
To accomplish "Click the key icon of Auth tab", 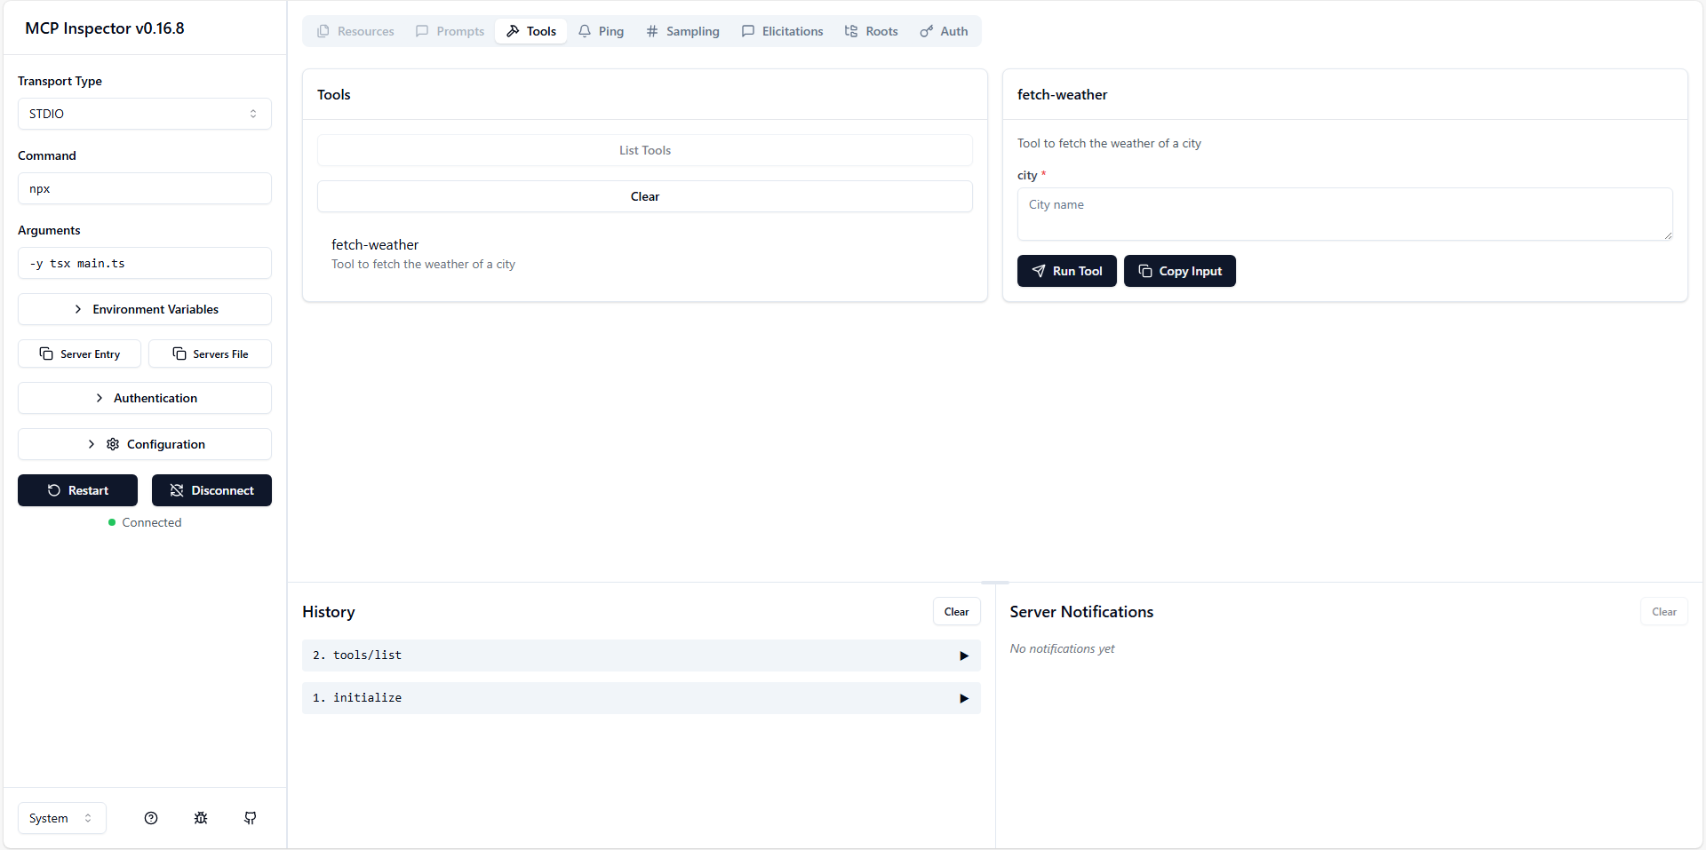I will click(927, 31).
